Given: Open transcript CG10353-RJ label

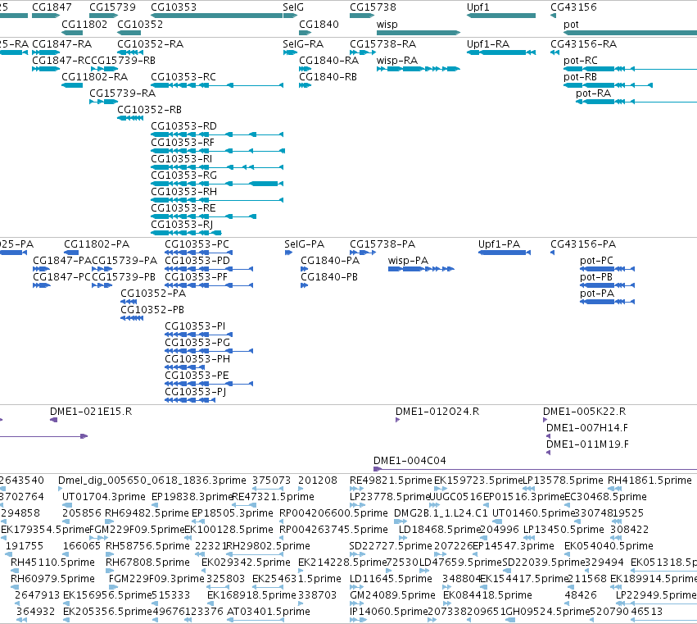Looking at the screenshot, I should pos(182,225).
